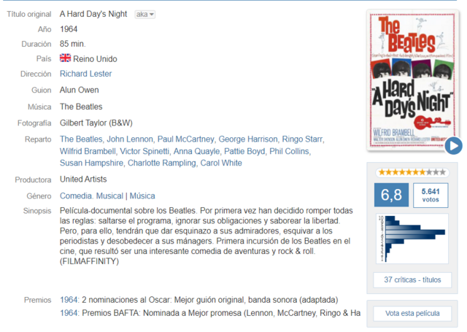Open Charlotte Rampling cast link
This screenshot has height=332, width=467.
(x=162, y=163)
